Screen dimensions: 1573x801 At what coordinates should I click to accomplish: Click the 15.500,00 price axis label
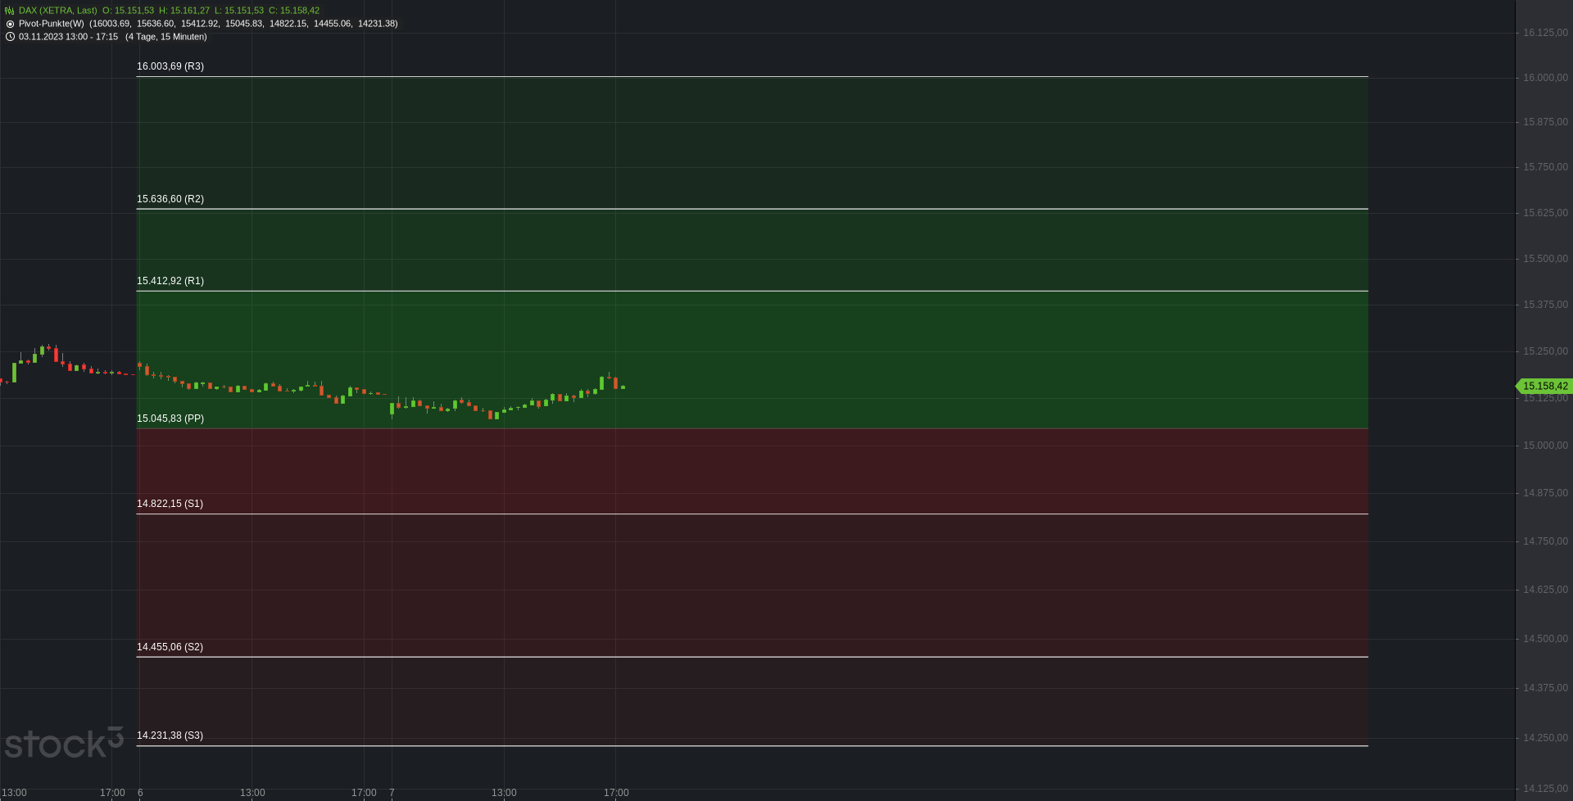coord(1545,259)
